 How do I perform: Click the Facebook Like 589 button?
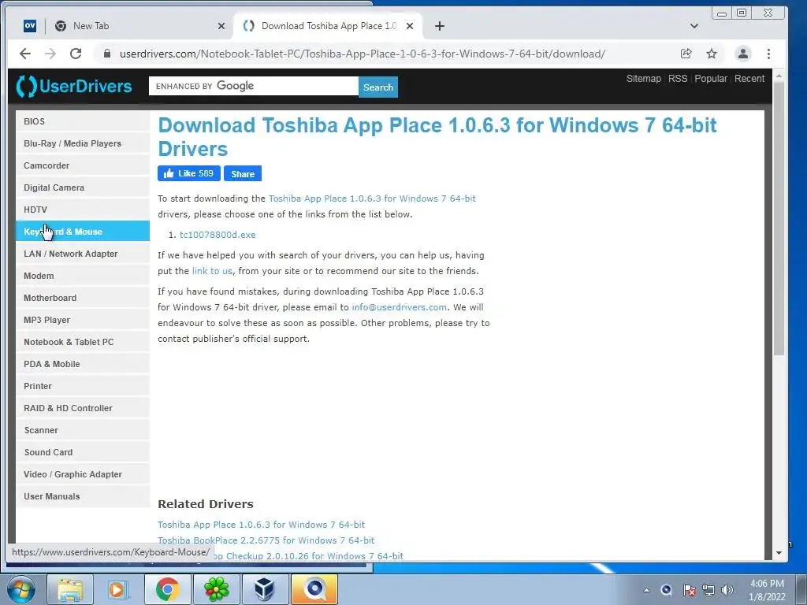(189, 173)
